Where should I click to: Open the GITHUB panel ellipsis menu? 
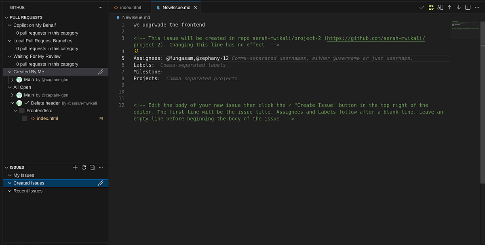click(101, 7)
